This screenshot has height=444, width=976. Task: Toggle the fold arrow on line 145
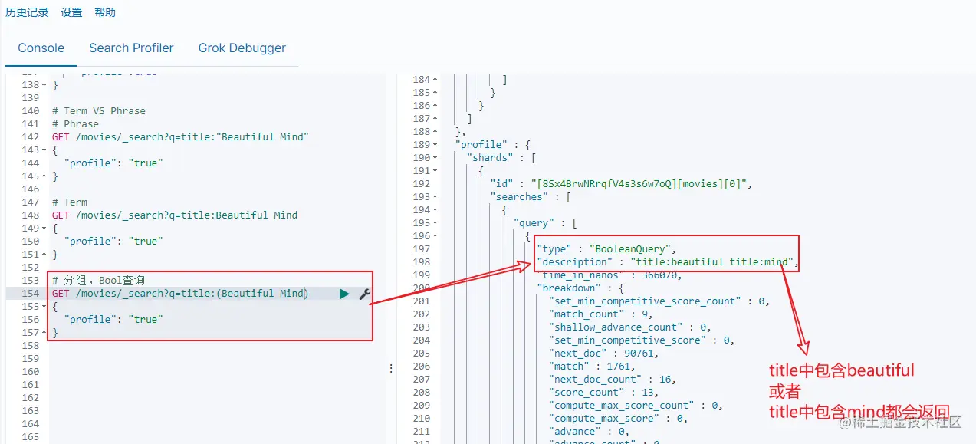click(44, 176)
